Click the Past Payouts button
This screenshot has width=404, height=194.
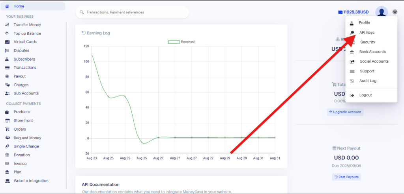point(346,177)
